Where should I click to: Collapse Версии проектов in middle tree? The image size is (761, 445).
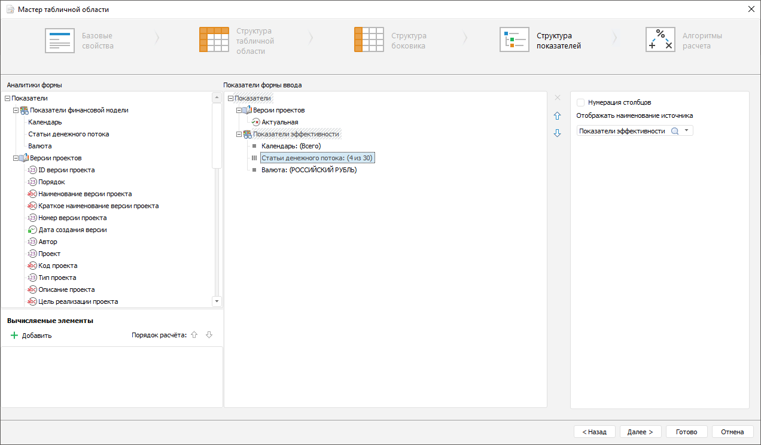pos(239,110)
